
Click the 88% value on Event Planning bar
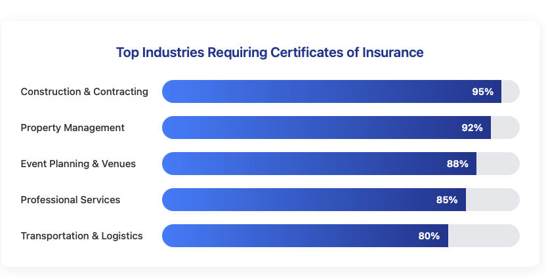[x=457, y=164]
